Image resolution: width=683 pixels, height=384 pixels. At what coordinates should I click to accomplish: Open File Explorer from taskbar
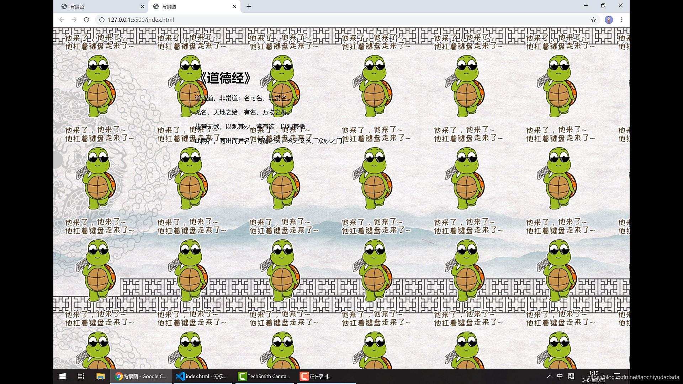[100, 376]
